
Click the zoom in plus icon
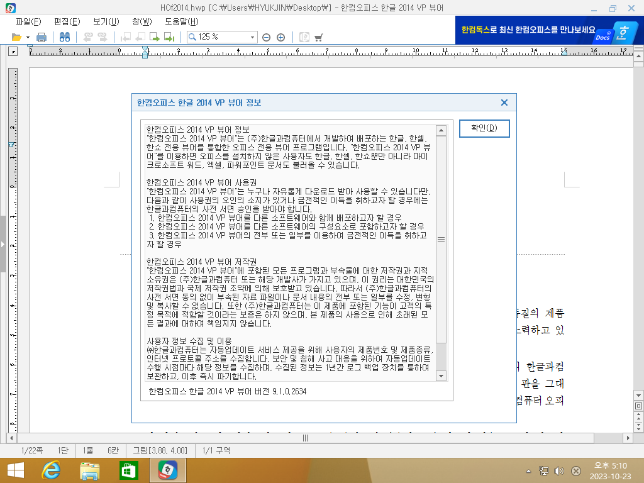pyautogui.click(x=281, y=38)
